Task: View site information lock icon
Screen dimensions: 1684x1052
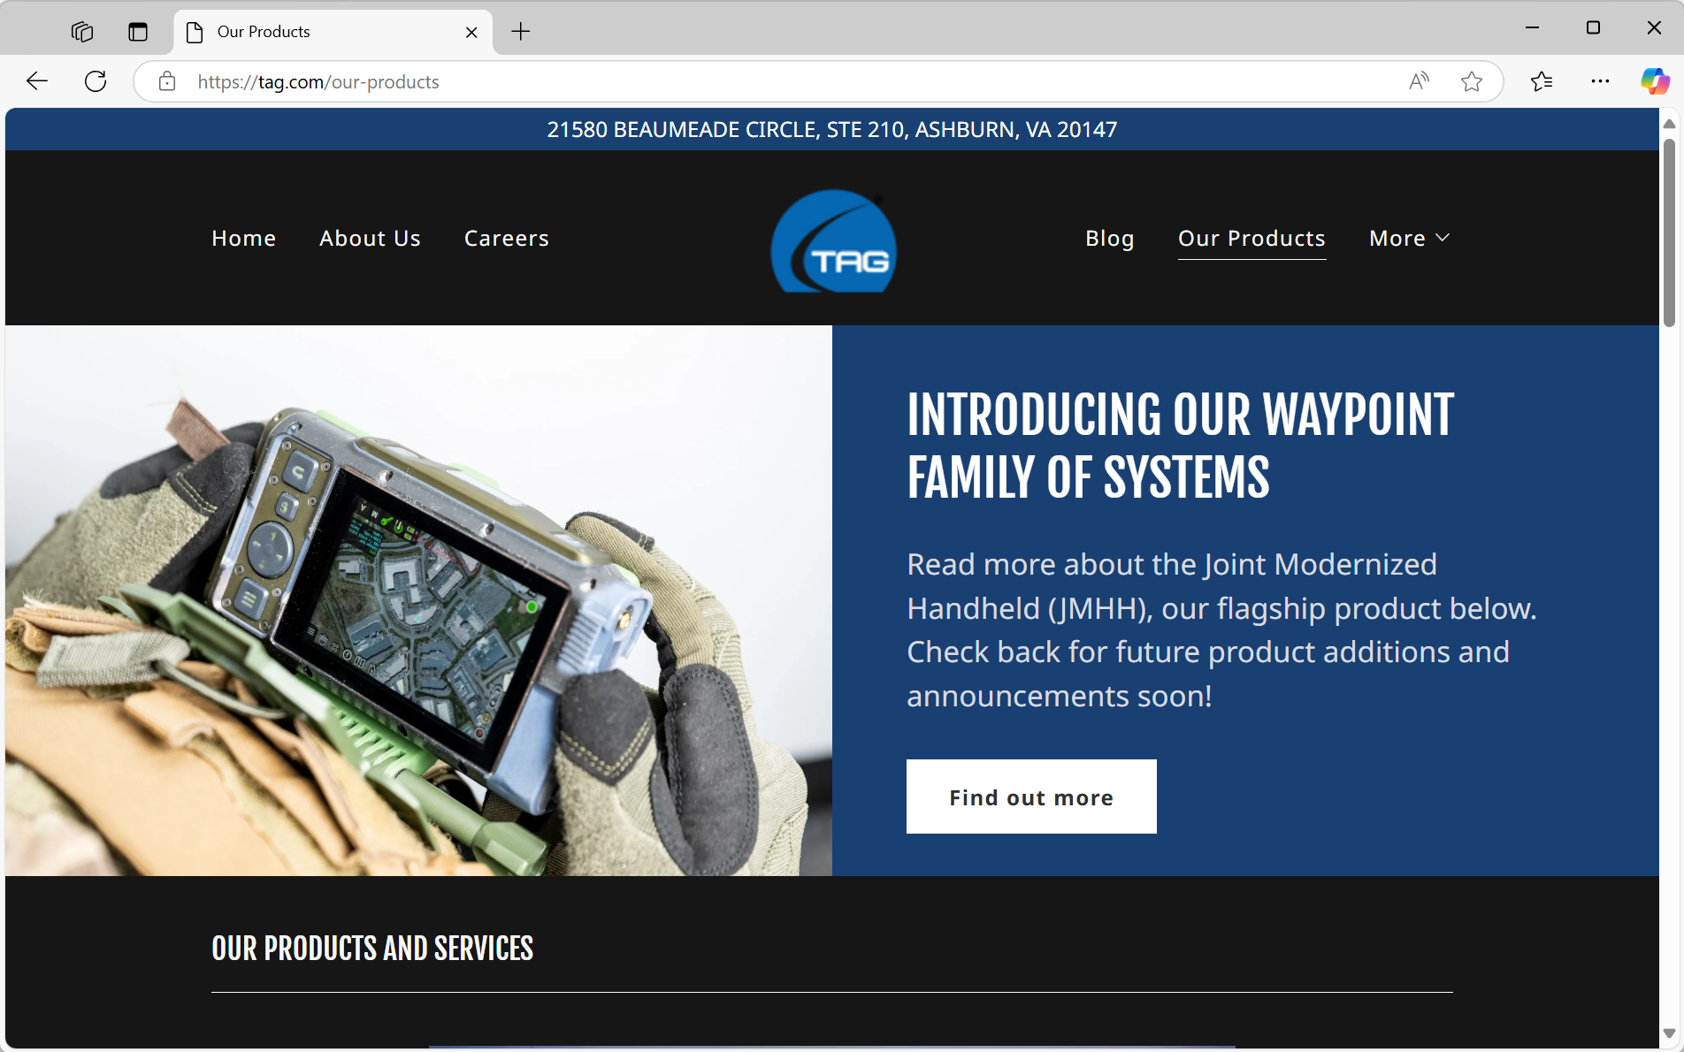Action: pyautogui.click(x=167, y=81)
